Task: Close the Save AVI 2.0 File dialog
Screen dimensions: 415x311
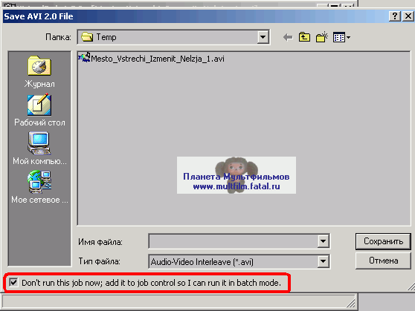Action: pos(408,16)
